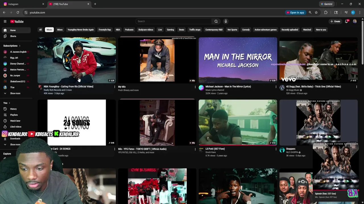Open browser extensions puzzle icon
This screenshot has width=364, height=204.
tap(326, 12)
